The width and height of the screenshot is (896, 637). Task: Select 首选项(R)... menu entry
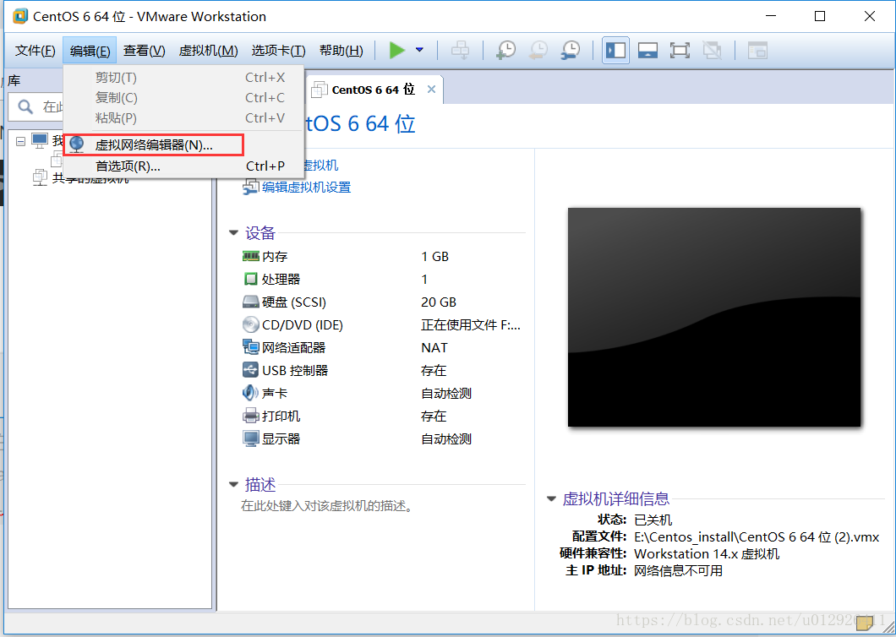tap(183, 166)
